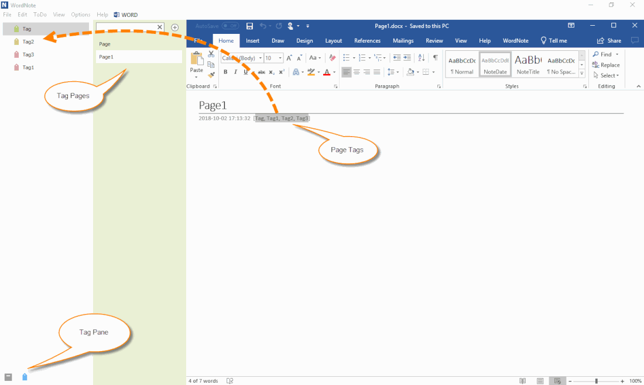
Task: Open the Insert ribbon tab
Action: pyautogui.click(x=252, y=40)
